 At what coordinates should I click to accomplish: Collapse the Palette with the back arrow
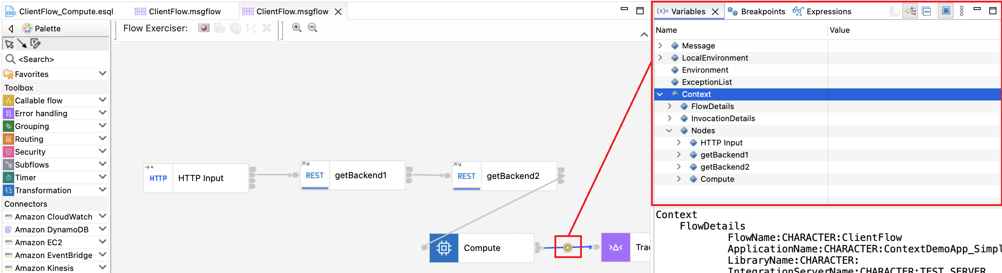pos(11,29)
